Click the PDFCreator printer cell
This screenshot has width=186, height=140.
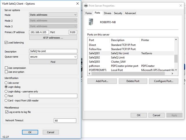tap(148, 66)
